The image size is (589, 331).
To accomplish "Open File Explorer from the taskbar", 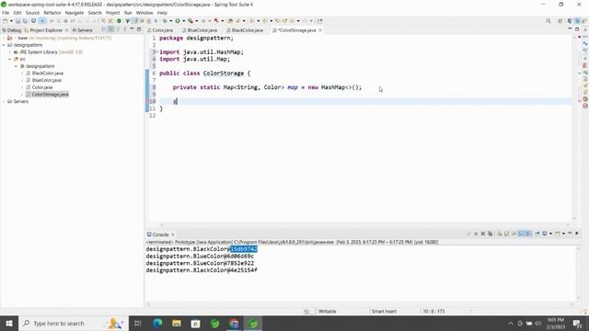I will pos(177,324).
